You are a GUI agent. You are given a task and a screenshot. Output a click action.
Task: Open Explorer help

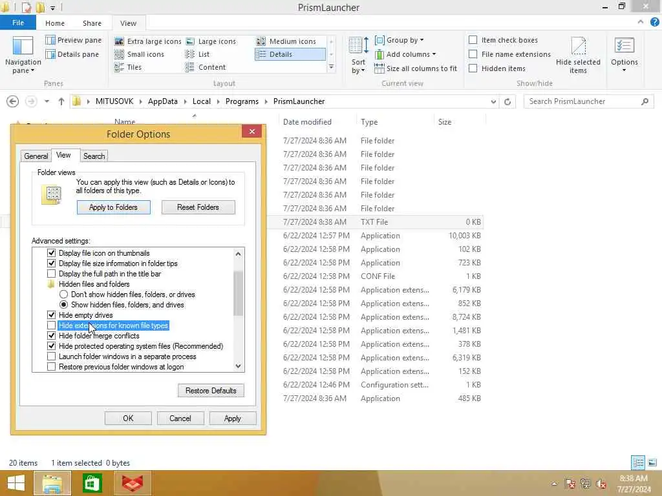point(654,23)
